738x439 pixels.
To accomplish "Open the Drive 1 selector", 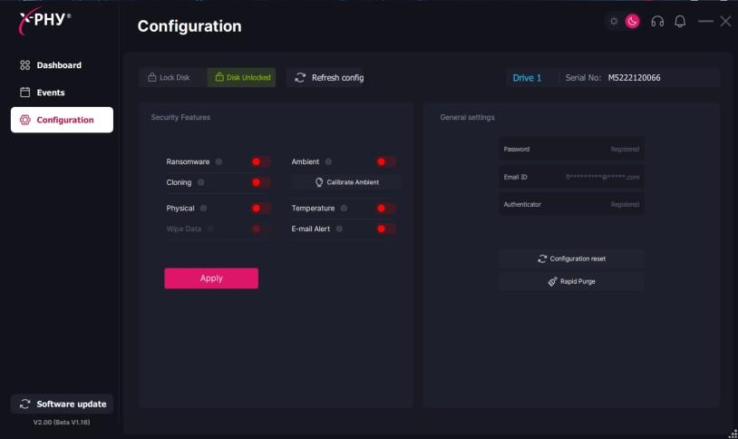I will point(527,78).
